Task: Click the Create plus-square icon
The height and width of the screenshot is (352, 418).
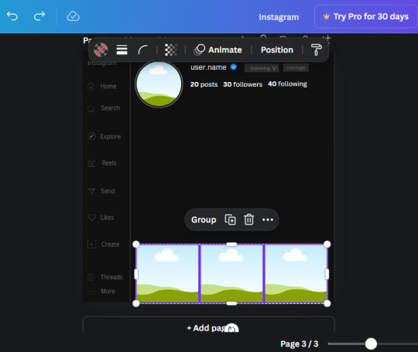Action: point(91,244)
